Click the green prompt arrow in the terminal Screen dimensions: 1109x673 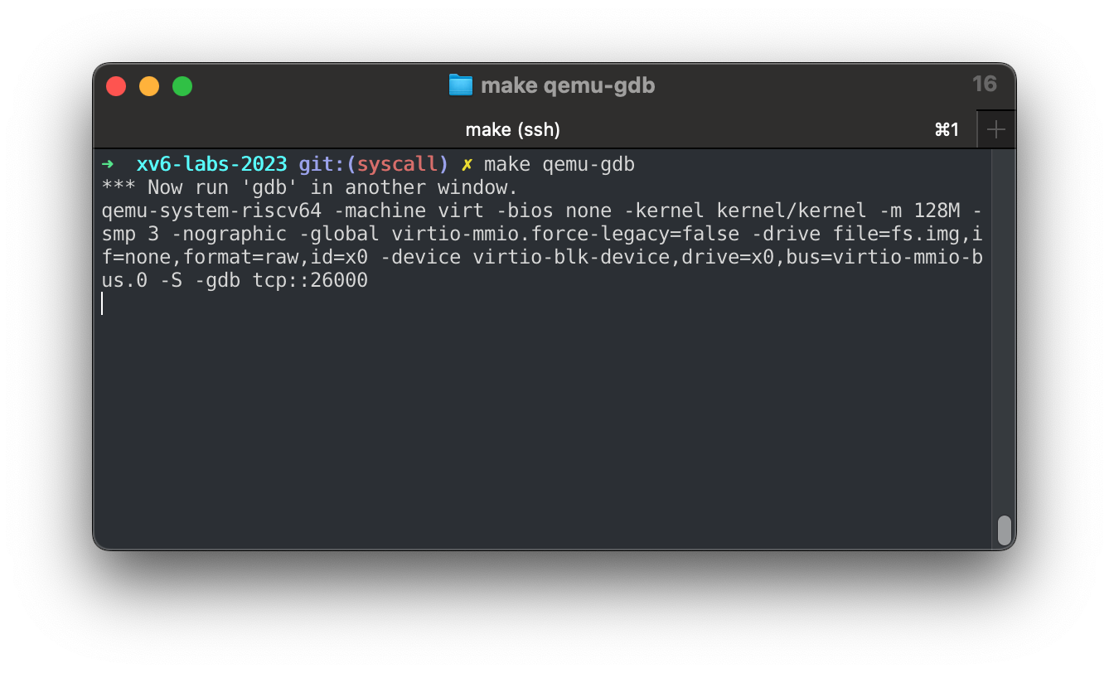(x=109, y=164)
